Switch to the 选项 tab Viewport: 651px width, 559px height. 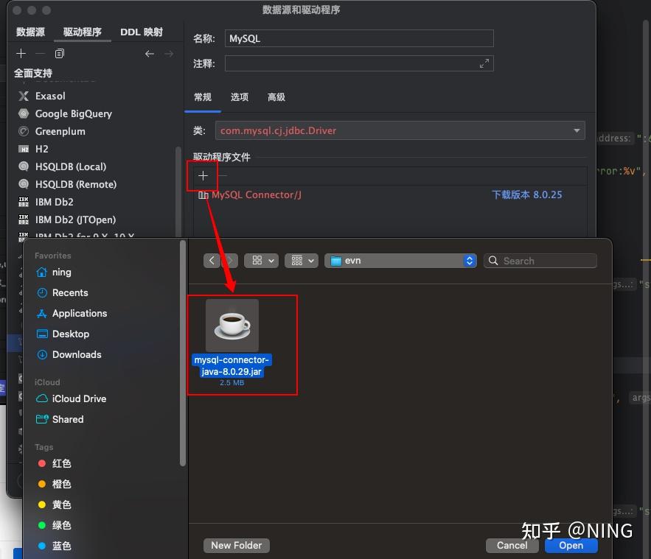[240, 96]
